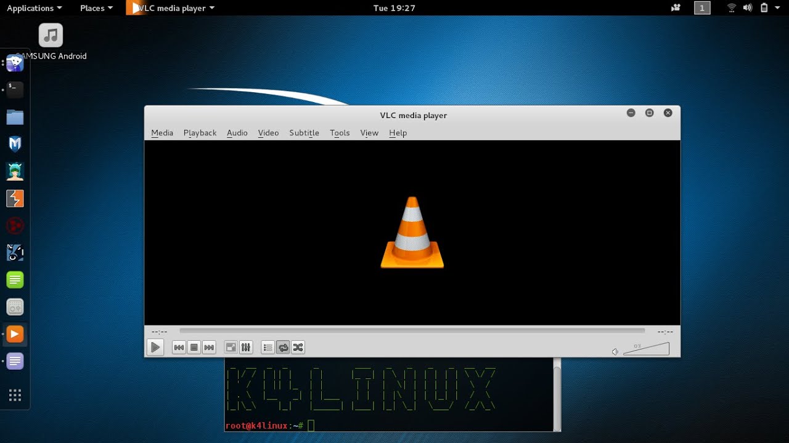Open the clock and calendar panel
This screenshot has height=443, width=789.
pyautogui.click(x=394, y=8)
